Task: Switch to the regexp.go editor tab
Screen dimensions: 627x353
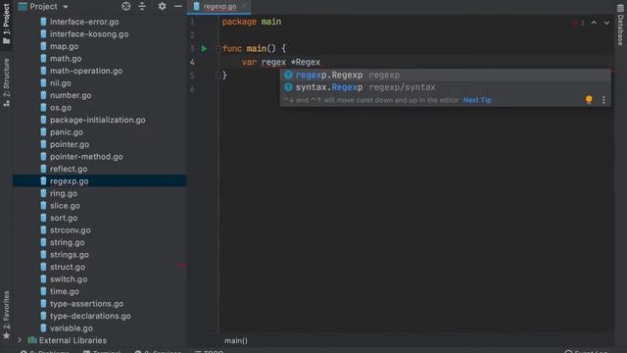Action: pos(219,7)
